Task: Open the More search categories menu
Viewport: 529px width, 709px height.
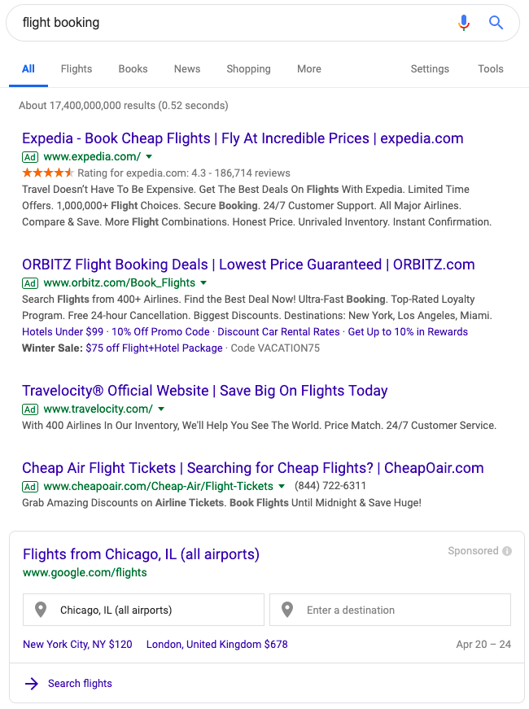Action: (x=308, y=69)
